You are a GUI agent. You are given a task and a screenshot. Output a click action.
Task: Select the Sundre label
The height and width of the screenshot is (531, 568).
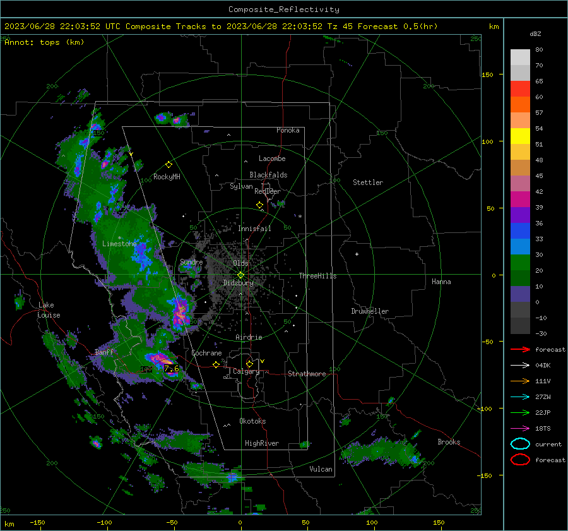[191, 261]
